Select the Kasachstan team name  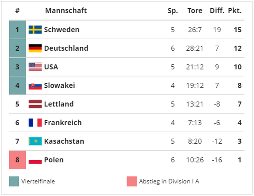64,141
